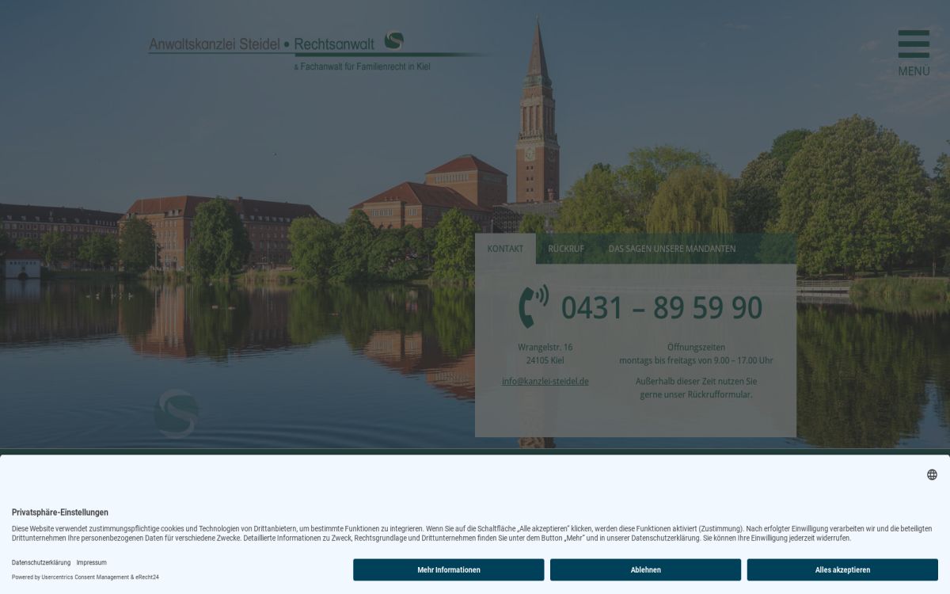Select the DAS SAGEN UNSERE MANDANTEN tab
Image resolution: width=950 pixels, height=594 pixels.
point(671,249)
